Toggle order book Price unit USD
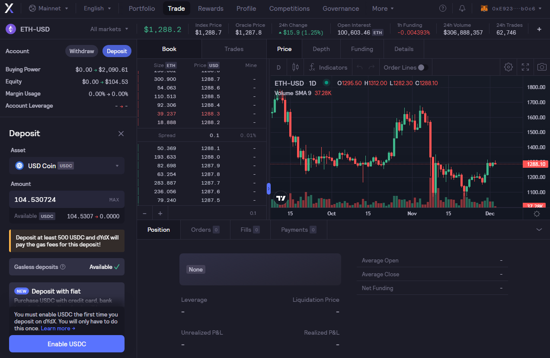The height and width of the screenshot is (358, 550). point(214,65)
